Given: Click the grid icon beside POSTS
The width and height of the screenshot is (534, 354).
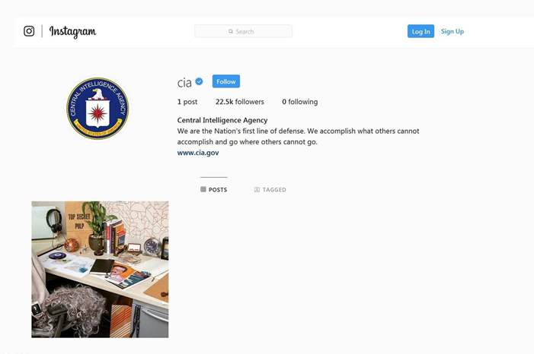Looking at the screenshot, I should point(203,190).
